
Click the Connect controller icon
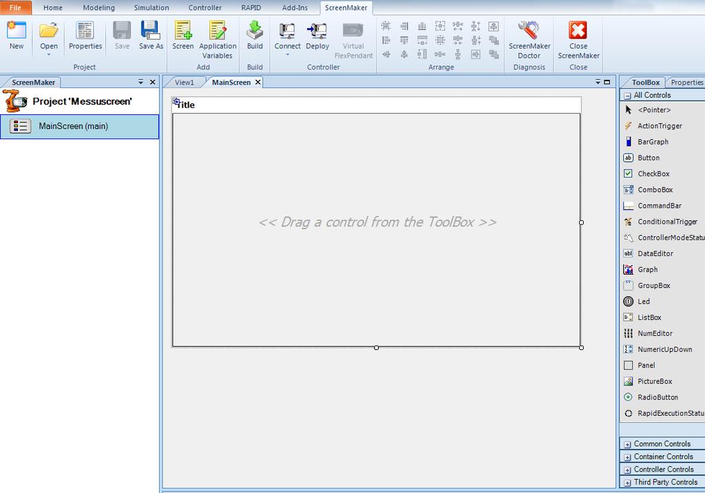(x=287, y=30)
